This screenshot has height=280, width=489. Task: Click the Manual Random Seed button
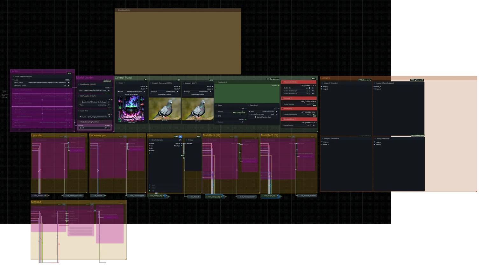[263, 117]
